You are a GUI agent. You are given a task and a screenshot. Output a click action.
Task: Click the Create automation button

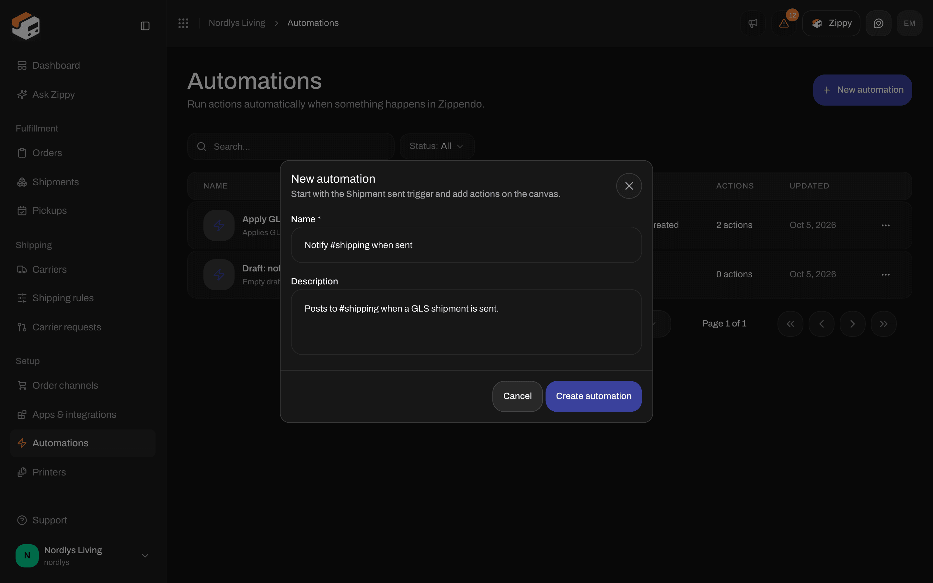tap(593, 396)
